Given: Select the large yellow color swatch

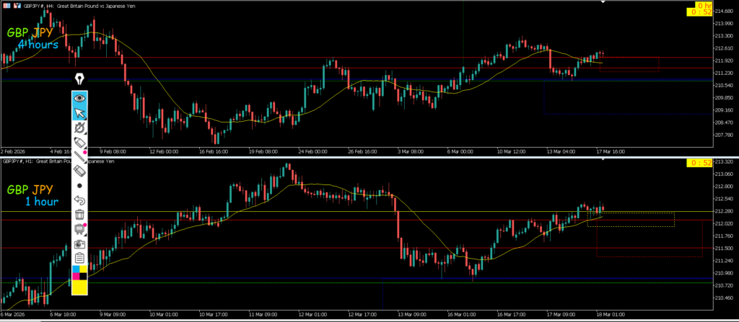Looking at the screenshot, I should point(79,287).
